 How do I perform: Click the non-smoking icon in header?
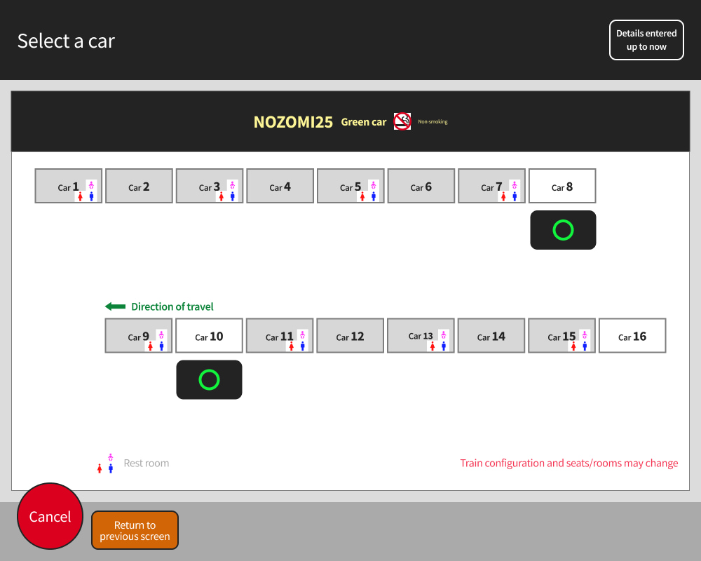point(402,121)
